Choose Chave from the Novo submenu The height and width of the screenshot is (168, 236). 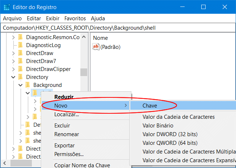tap(150, 105)
